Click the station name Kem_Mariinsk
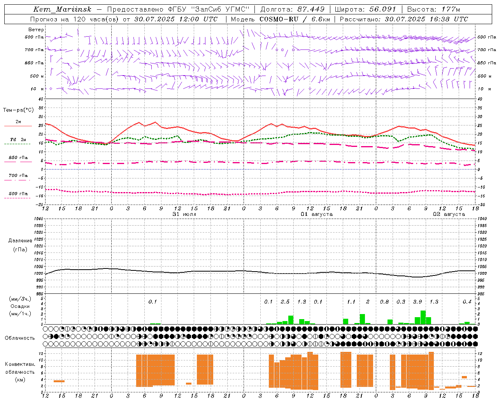The width and height of the screenshot is (498, 399). pos(63,9)
